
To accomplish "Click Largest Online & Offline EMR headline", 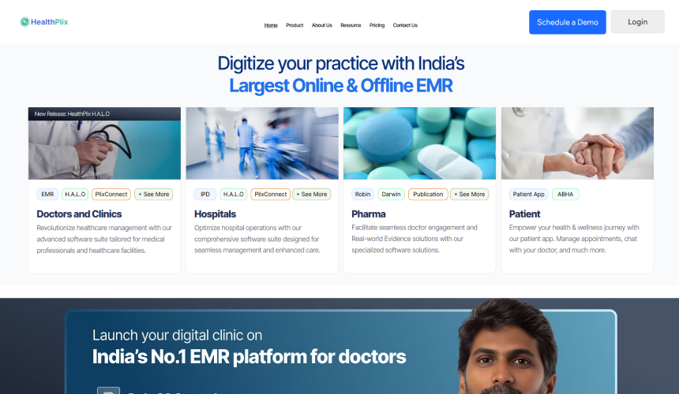I will tap(341, 86).
